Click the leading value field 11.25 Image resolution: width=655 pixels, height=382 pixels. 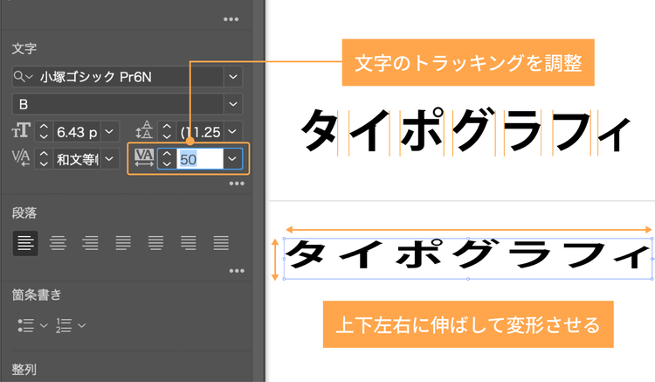pos(201,132)
